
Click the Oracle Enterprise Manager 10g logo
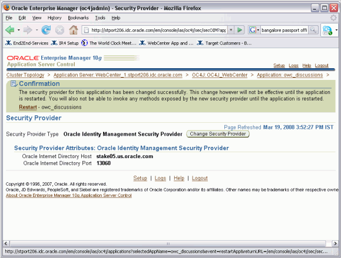pyautogui.click(x=54, y=58)
